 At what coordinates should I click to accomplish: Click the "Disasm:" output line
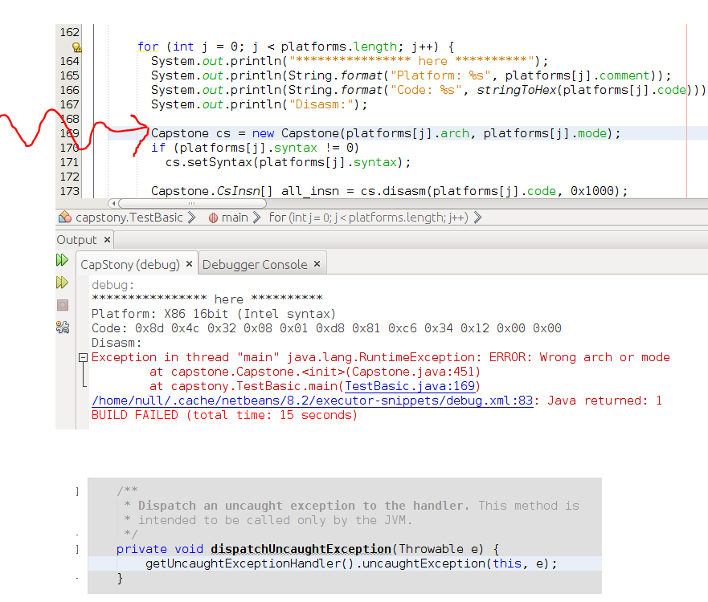117,343
